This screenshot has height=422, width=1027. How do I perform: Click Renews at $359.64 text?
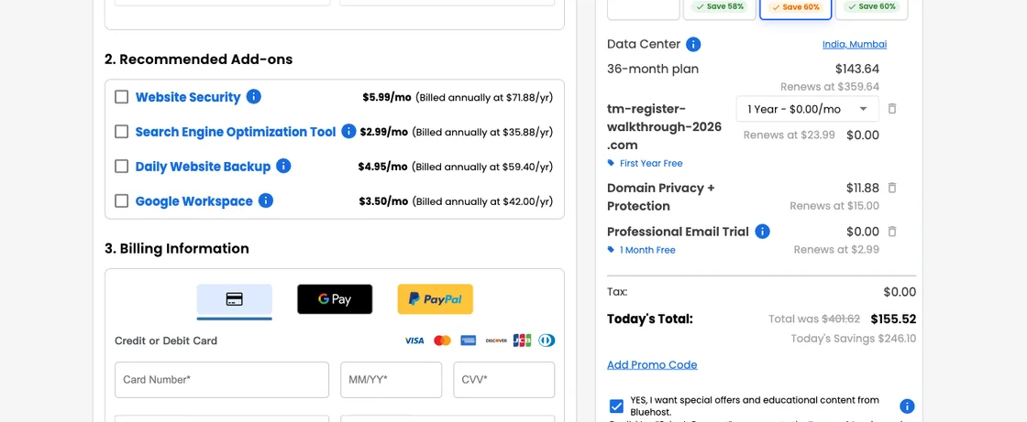pos(830,86)
